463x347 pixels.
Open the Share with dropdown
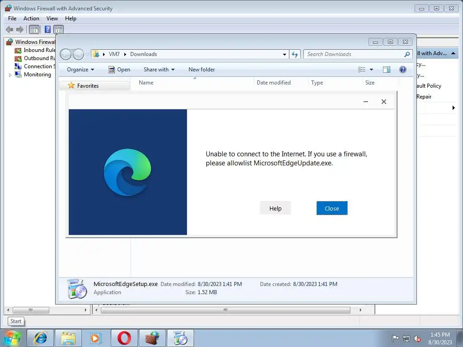159,70
